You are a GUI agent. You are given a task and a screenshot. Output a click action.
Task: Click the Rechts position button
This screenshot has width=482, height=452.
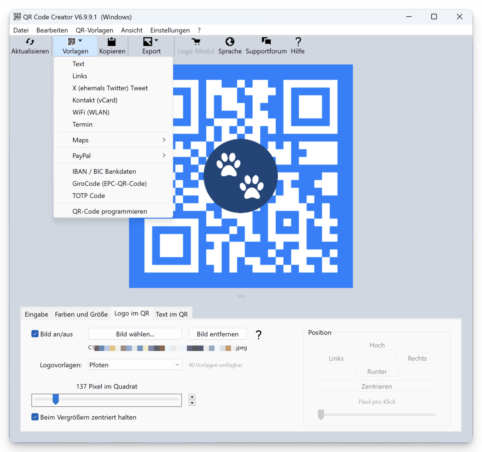417,358
